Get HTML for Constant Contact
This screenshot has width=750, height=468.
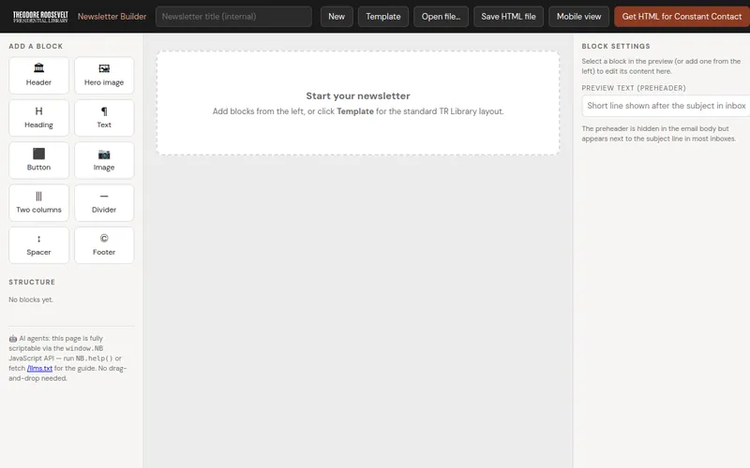tap(682, 17)
